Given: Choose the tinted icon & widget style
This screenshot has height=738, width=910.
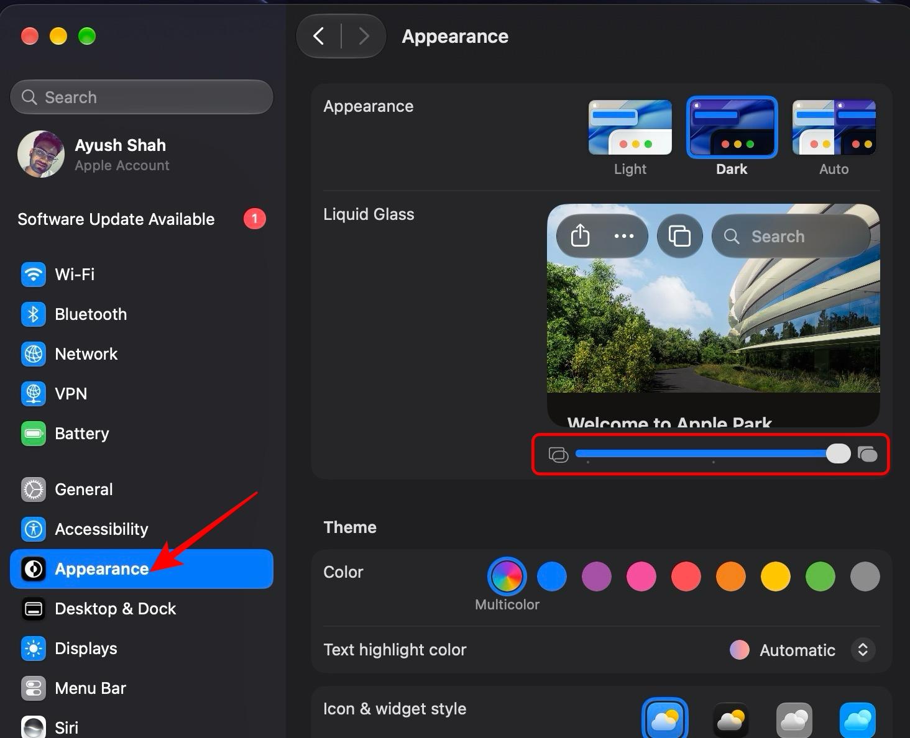Looking at the screenshot, I should (x=858, y=720).
